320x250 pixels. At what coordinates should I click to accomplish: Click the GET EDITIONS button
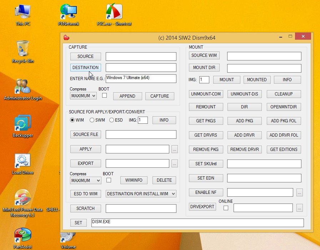(x=284, y=149)
